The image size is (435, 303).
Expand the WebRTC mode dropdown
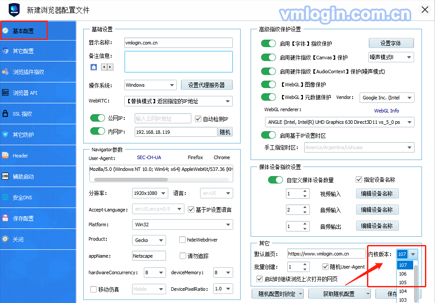pos(178,101)
